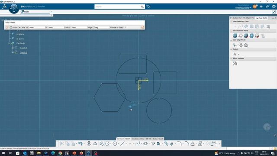Toggle the third Visualization Mode icon
Viewport: 277px width, 156px height.
point(246,36)
